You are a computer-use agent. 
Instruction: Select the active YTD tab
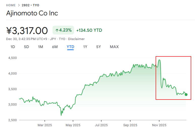pos(70,47)
